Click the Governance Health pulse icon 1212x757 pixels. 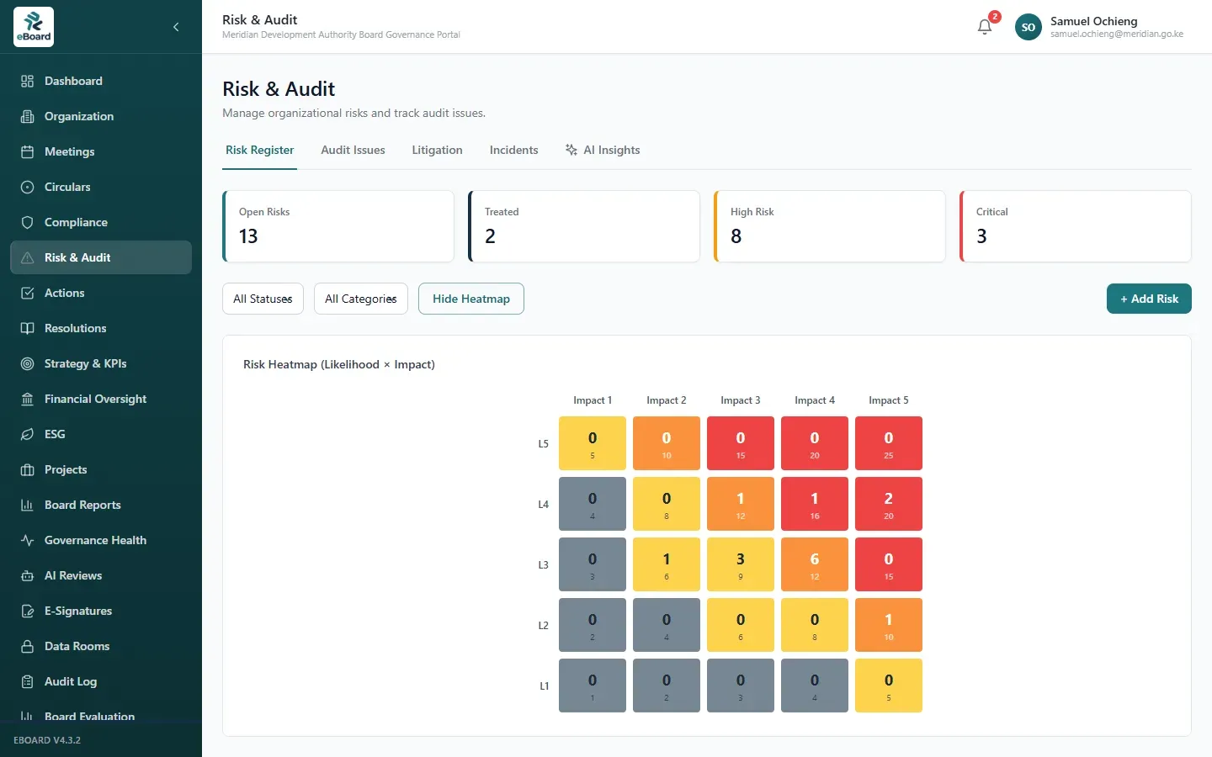click(x=27, y=540)
